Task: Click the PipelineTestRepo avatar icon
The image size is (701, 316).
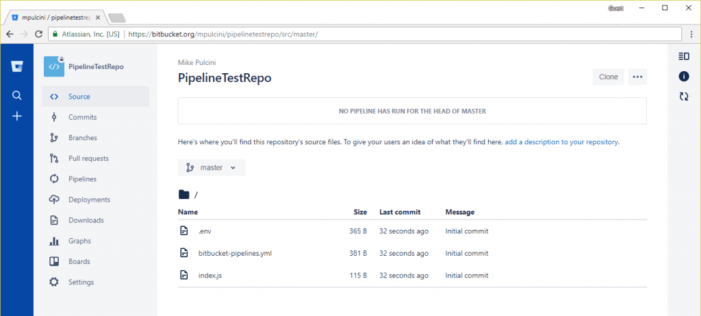Action: (54, 66)
